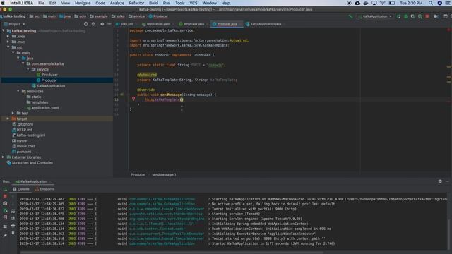
Task: Expand the test folder
Action: 13,113
